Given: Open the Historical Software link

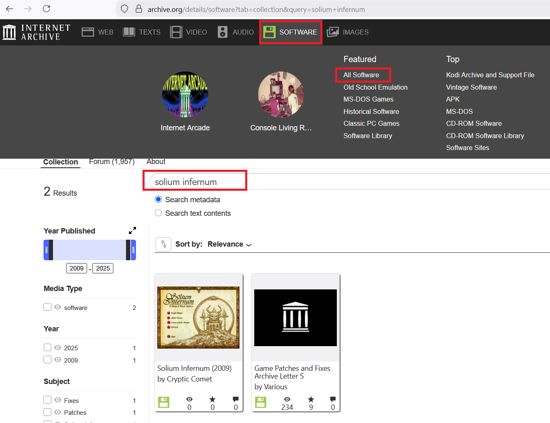Looking at the screenshot, I should (371, 111).
